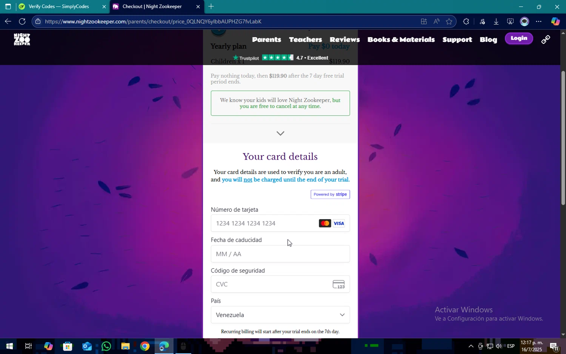Click the Mastercard logo in card field
The width and height of the screenshot is (566, 354).
click(x=325, y=223)
